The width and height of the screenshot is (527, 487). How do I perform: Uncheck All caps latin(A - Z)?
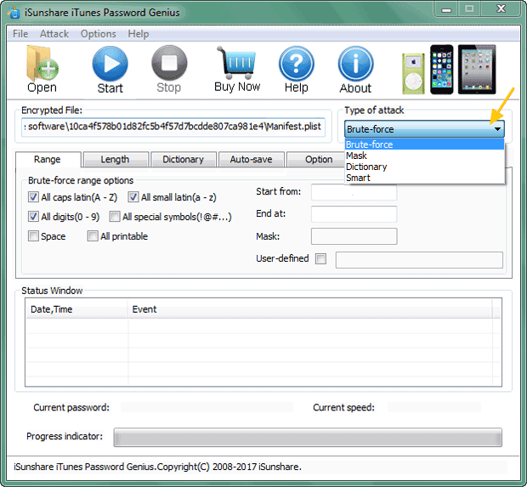point(33,197)
